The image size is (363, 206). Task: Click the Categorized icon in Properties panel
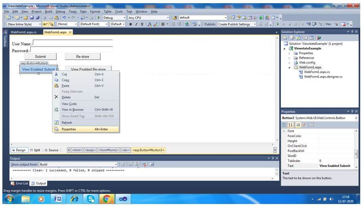pos(284,125)
